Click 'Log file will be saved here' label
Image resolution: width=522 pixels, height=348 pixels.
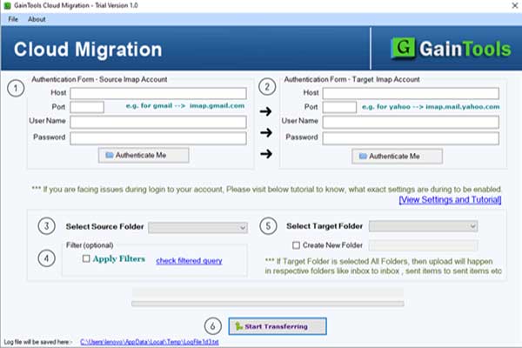(37, 342)
